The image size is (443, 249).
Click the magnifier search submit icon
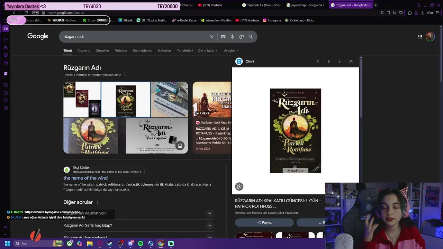(251, 37)
